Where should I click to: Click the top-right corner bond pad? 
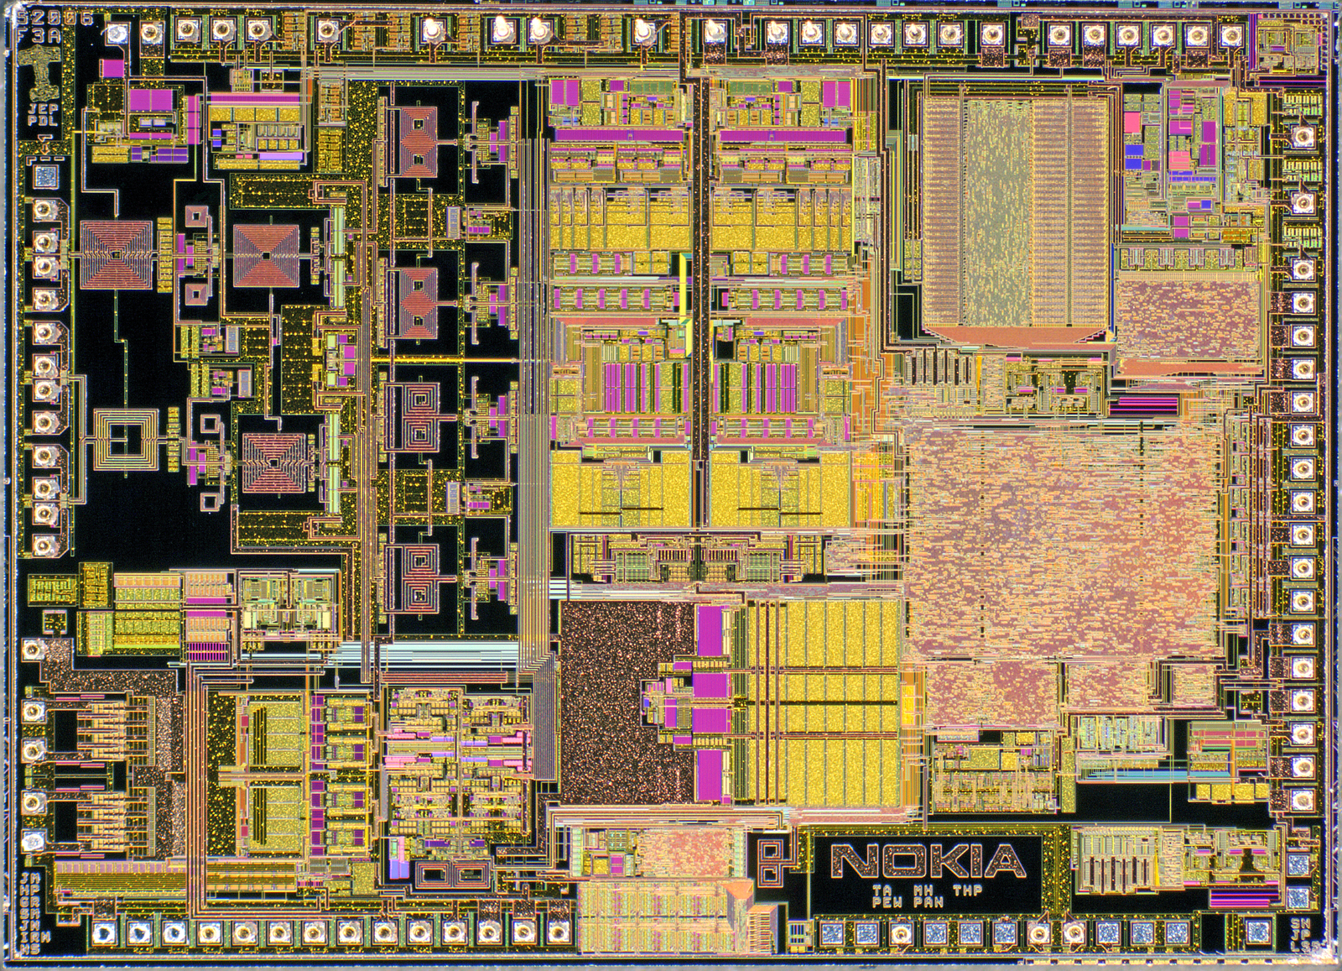(1231, 34)
